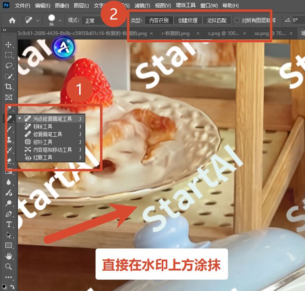305x291 pixels.
Task: Choose 污点修复画笔工具 from flyout
Action: [51, 119]
